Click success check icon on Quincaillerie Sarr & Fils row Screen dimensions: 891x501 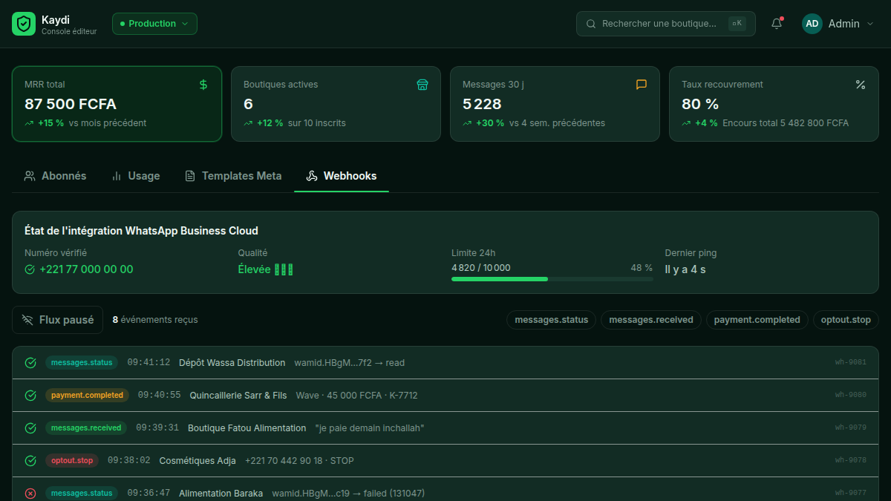pos(30,396)
